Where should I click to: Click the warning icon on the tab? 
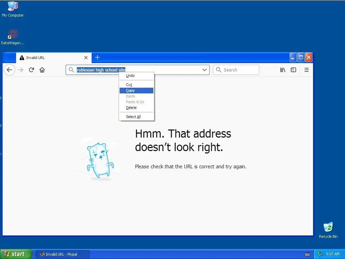coord(22,58)
